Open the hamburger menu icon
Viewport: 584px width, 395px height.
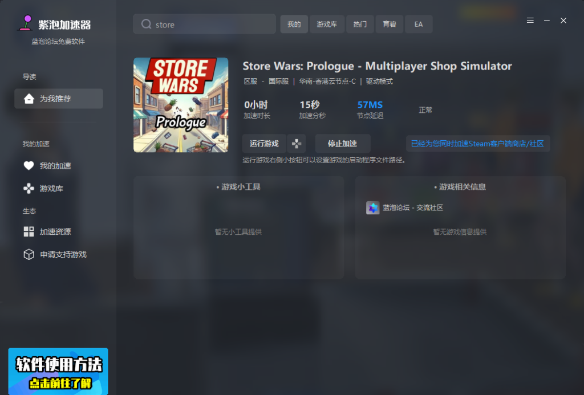click(530, 21)
